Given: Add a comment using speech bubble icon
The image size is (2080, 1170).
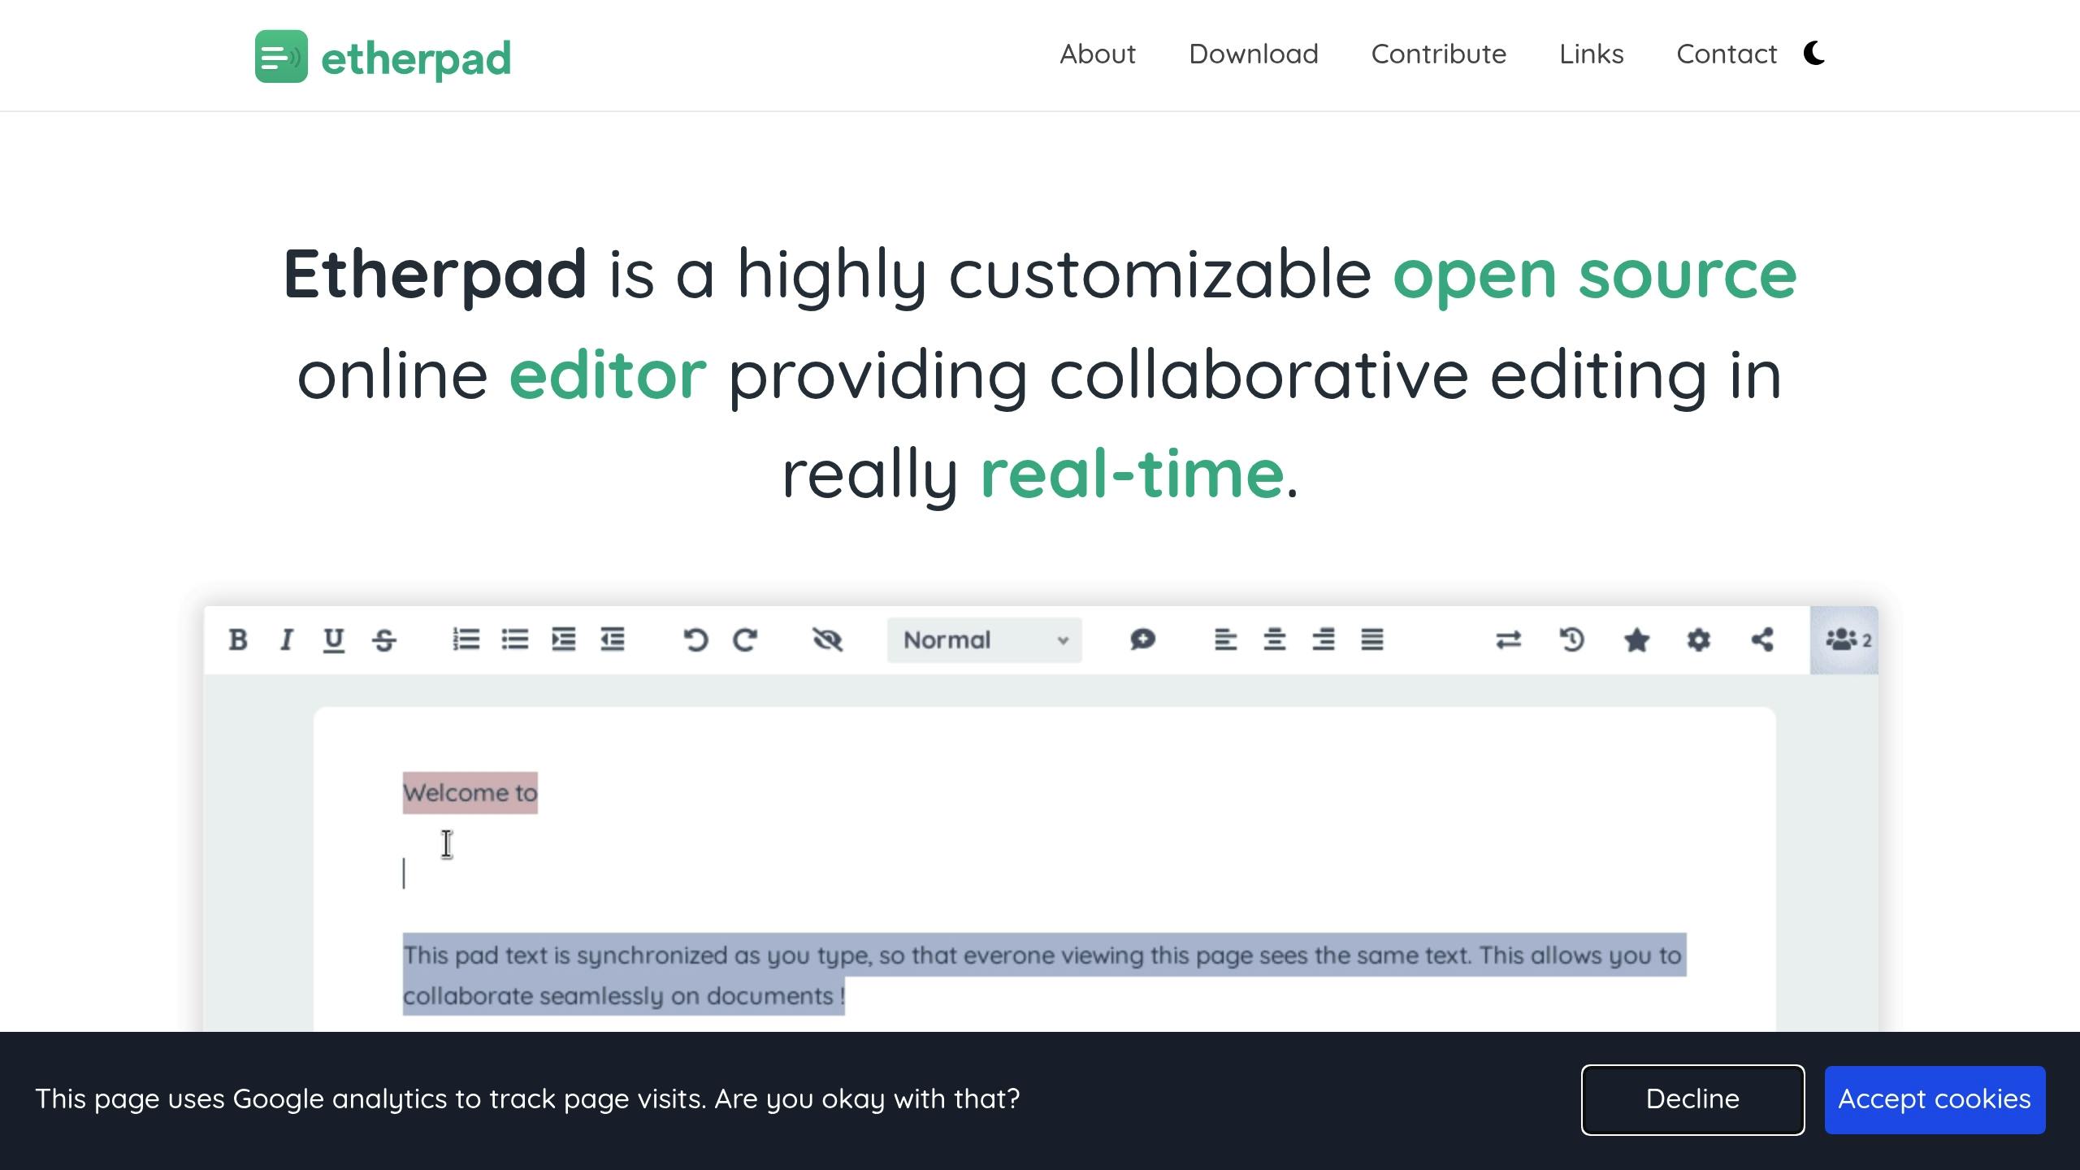Looking at the screenshot, I should click(x=1142, y=640).
